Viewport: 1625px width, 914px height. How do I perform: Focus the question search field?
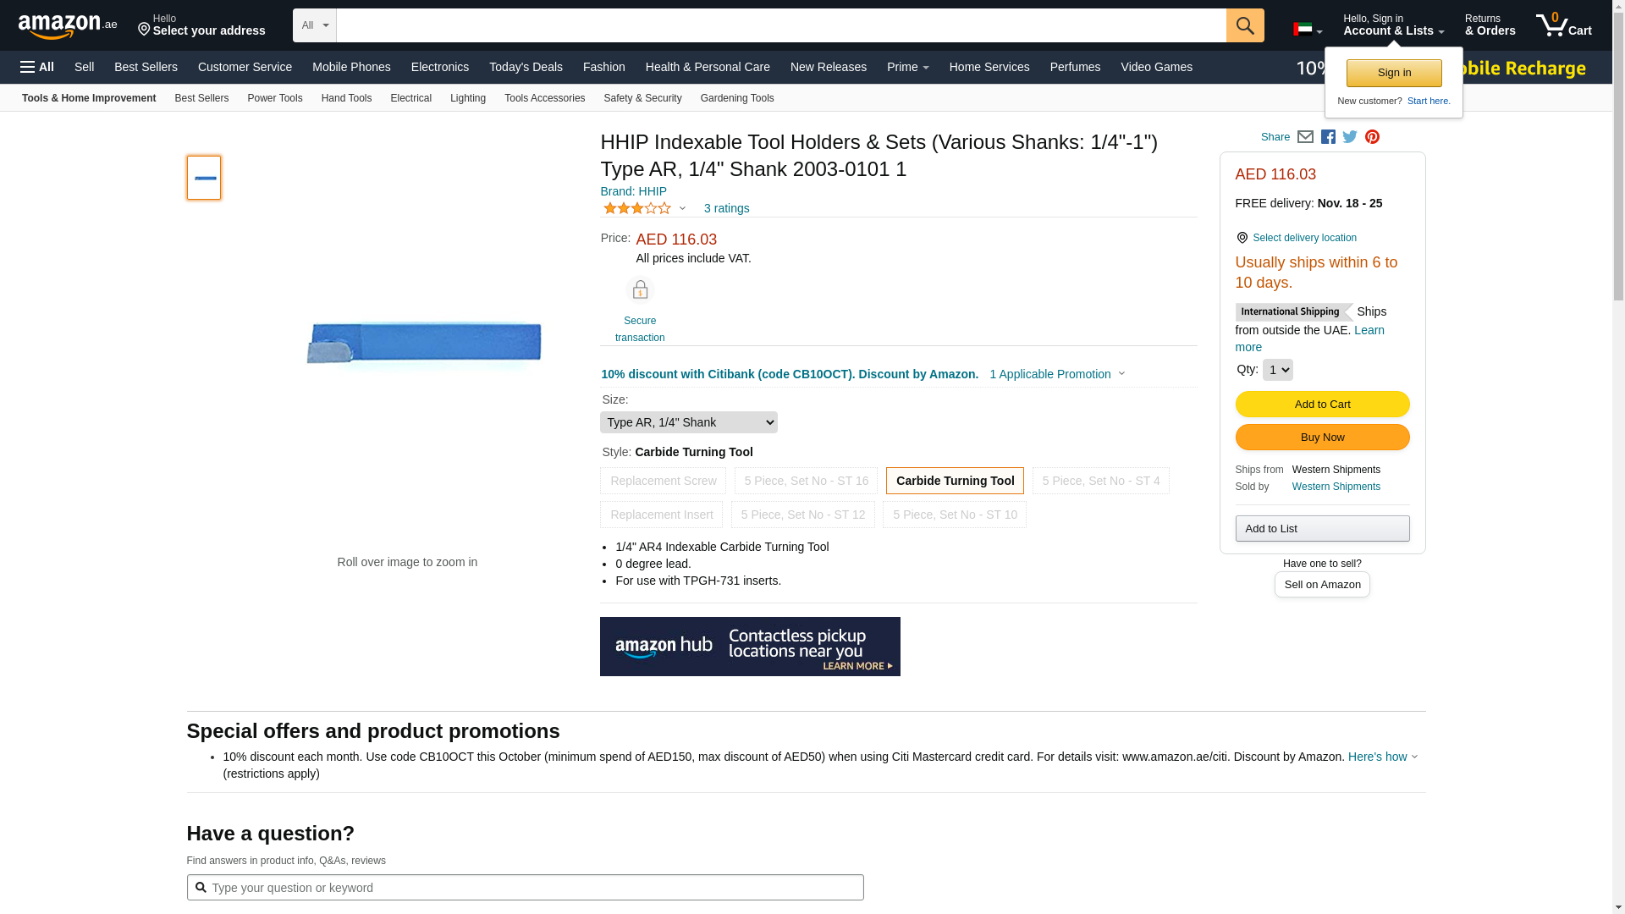pyautogui.click(x=533, y=887)
